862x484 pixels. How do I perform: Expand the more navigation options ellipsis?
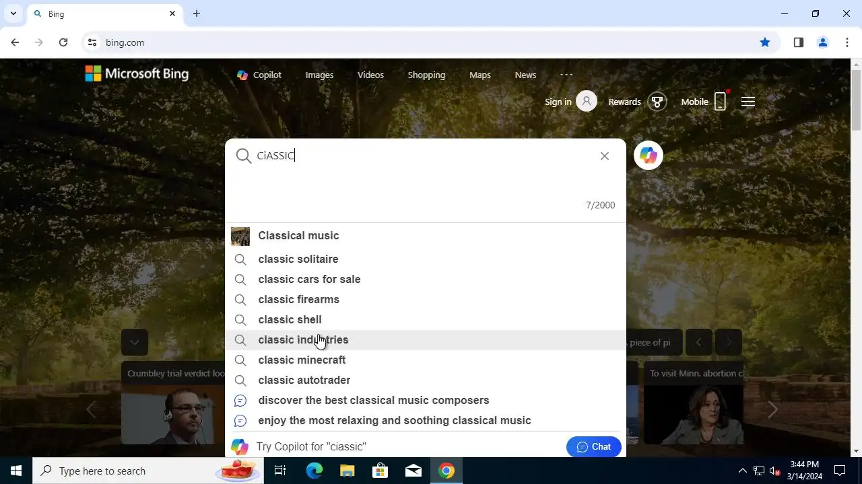coord(566,75)
